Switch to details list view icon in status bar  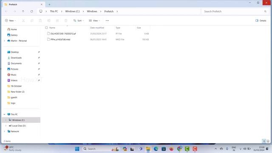coord(264,141)
